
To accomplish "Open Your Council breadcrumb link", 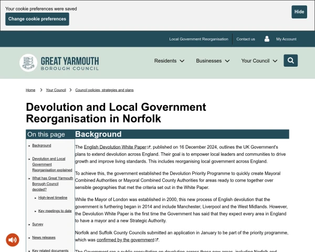I will [56, 90].
